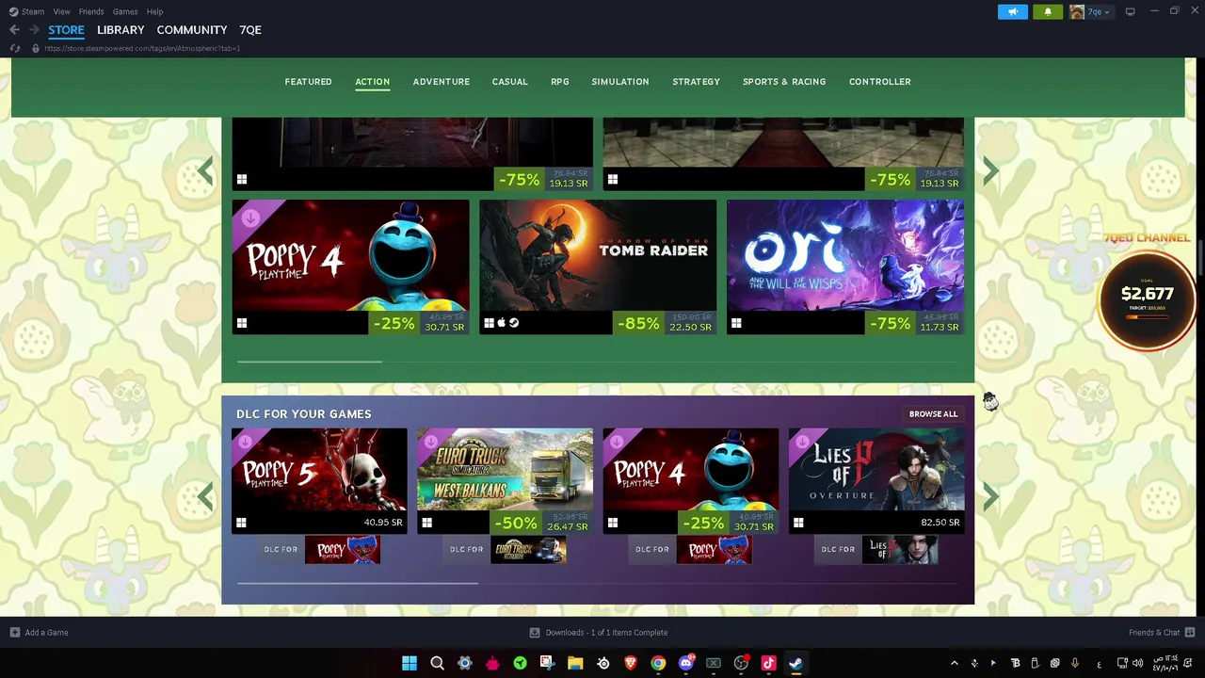Open the Friends menu

click(x=91, y=11)
